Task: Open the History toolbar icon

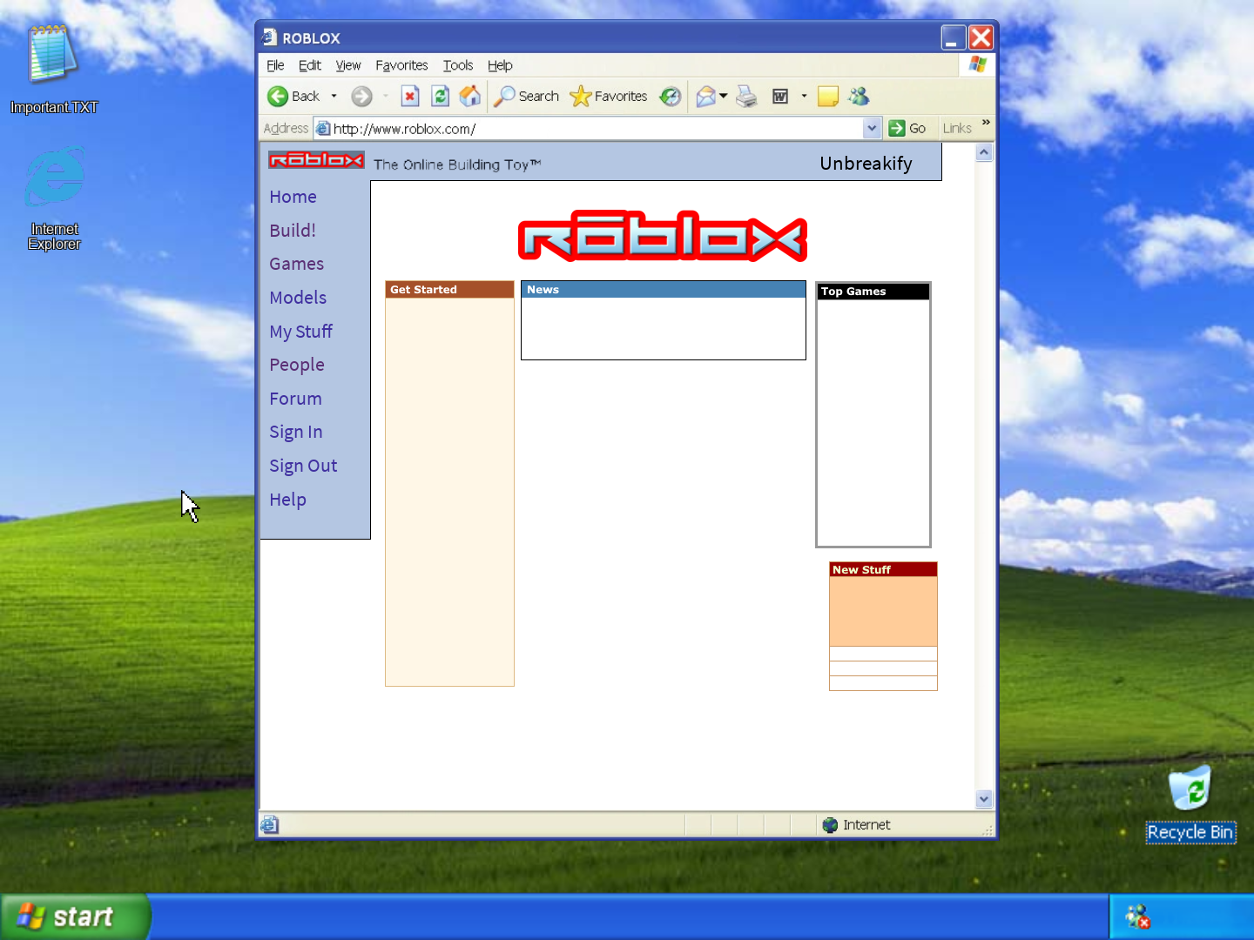Action: coord(670,97)
